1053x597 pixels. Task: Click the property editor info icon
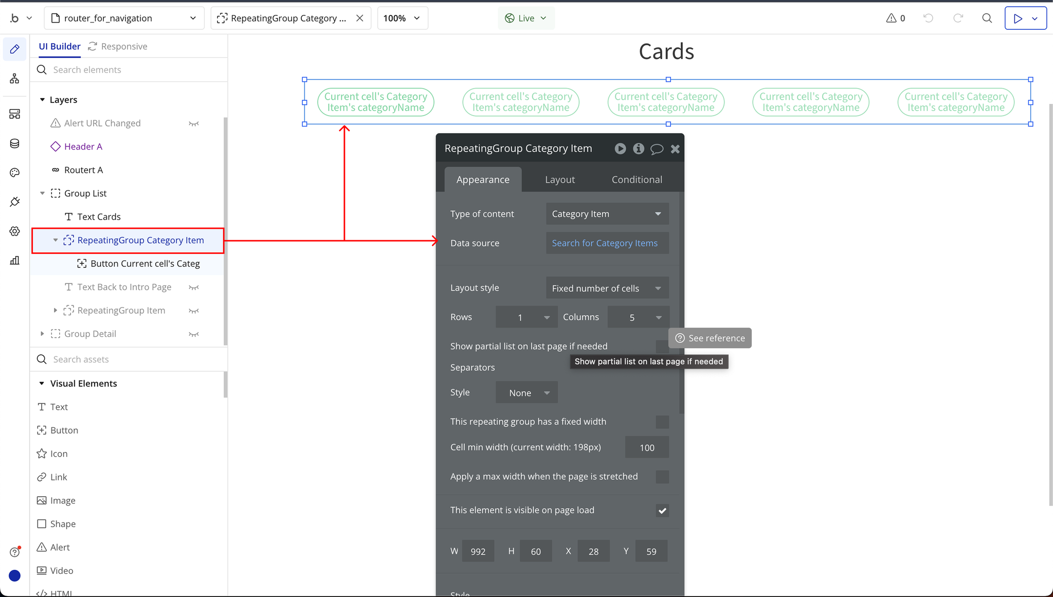point(639,149)
